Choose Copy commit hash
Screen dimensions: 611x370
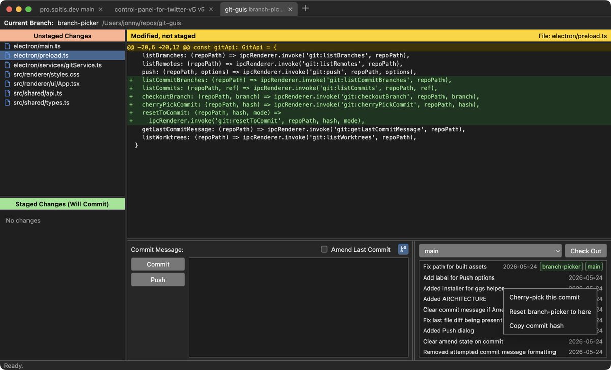point(549,326)
